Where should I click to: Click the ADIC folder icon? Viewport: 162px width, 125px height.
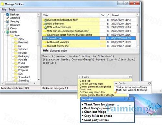tap(16, 39)
